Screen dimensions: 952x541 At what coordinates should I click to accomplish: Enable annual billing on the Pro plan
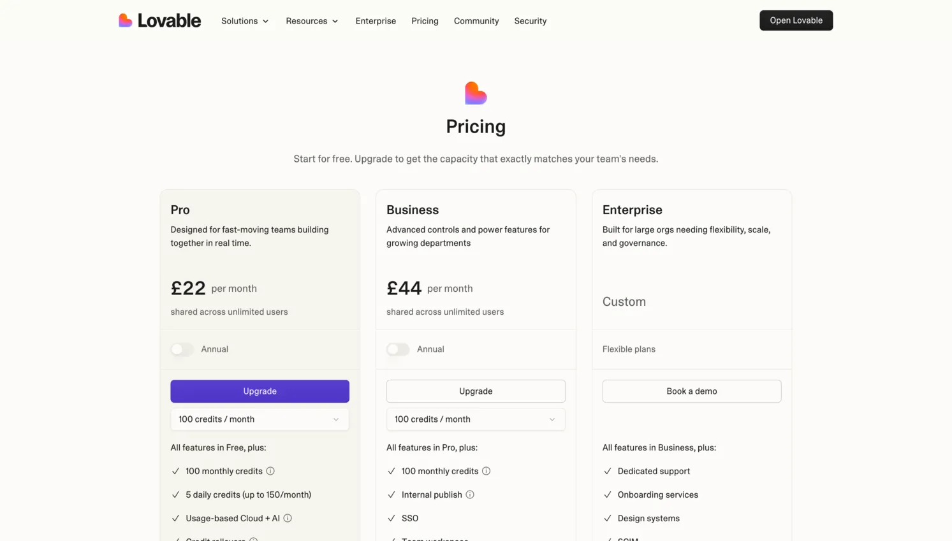click(x=182, y=349)
